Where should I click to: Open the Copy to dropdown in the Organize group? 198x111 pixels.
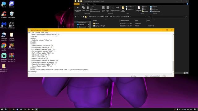[108, 9]
